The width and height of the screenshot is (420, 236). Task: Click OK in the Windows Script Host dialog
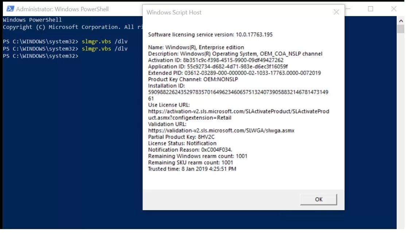319,199
